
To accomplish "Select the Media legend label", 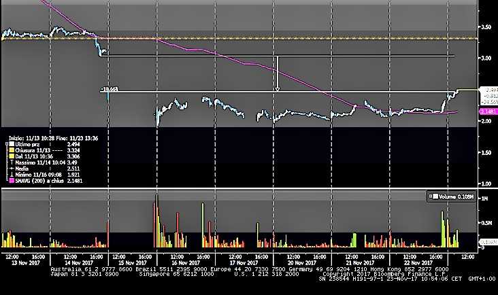I will click(x=22, y=169).
